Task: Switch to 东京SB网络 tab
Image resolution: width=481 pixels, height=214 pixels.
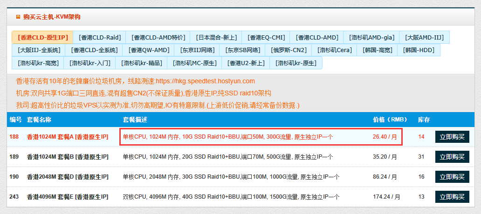Action: coord(243,50)
